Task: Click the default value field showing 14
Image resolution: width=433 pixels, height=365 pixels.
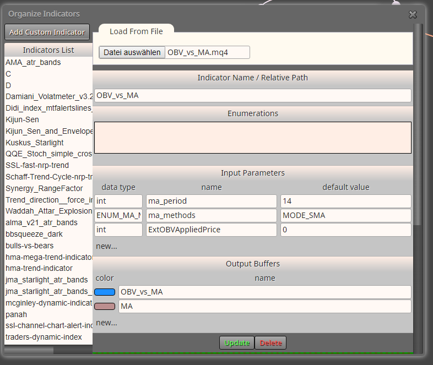Action: 346,201
